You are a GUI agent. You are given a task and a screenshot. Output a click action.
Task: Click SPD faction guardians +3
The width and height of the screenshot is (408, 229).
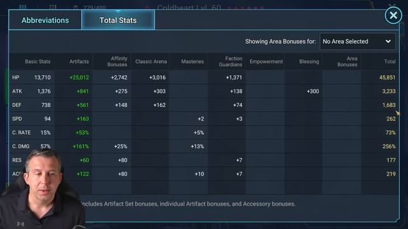239,119
